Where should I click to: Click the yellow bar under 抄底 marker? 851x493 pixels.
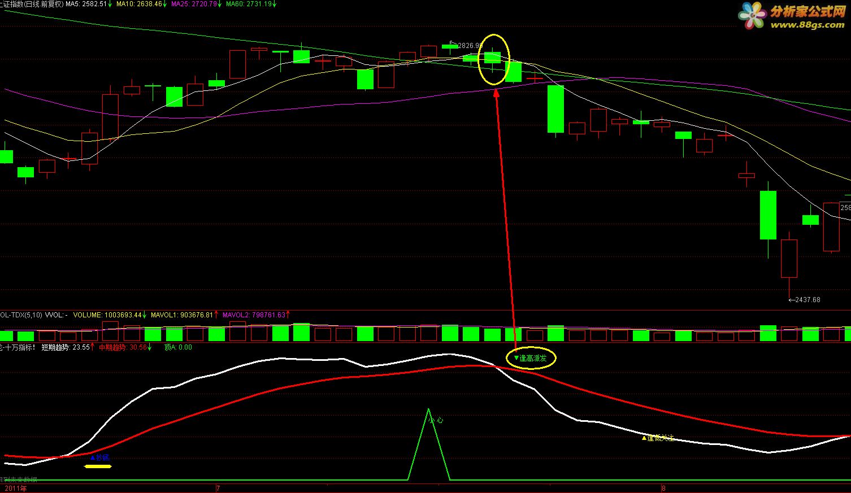click(98, 466)
